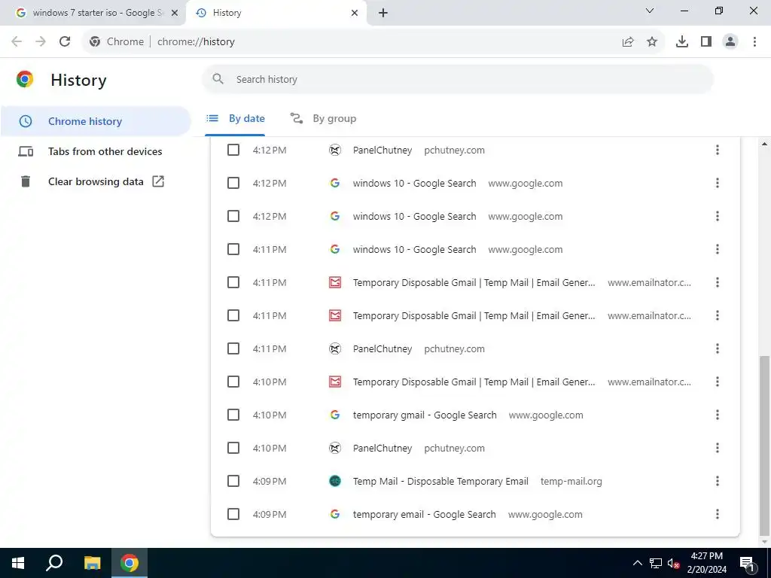Open taskbar search magnifier
This screenshot has height=578, width=771.
tap(54, 563)
